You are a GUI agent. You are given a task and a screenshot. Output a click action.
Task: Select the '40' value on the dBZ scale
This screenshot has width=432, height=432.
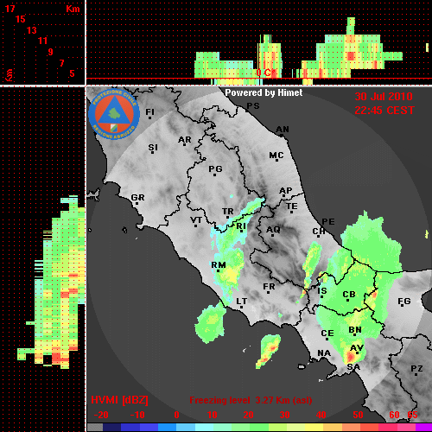(321, 415)
